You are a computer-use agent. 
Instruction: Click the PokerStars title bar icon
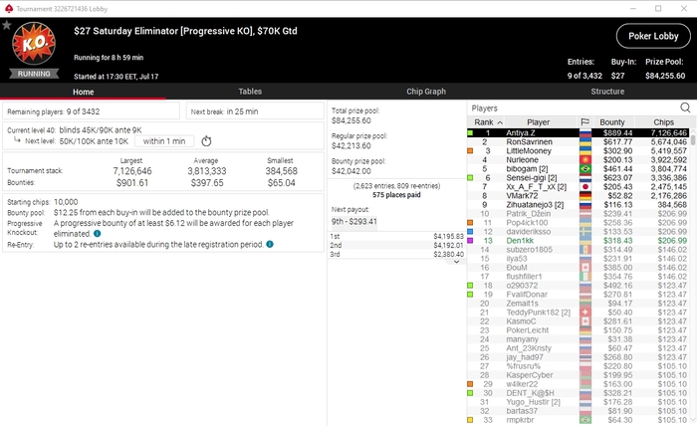click(x=8, y=8)
